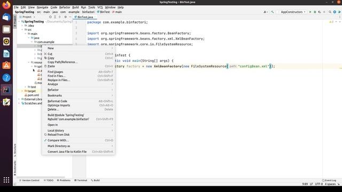This screenshot has height=192, width=342.
Task: Open Search Everywhere magnifier icon
Action: (330, 12)
